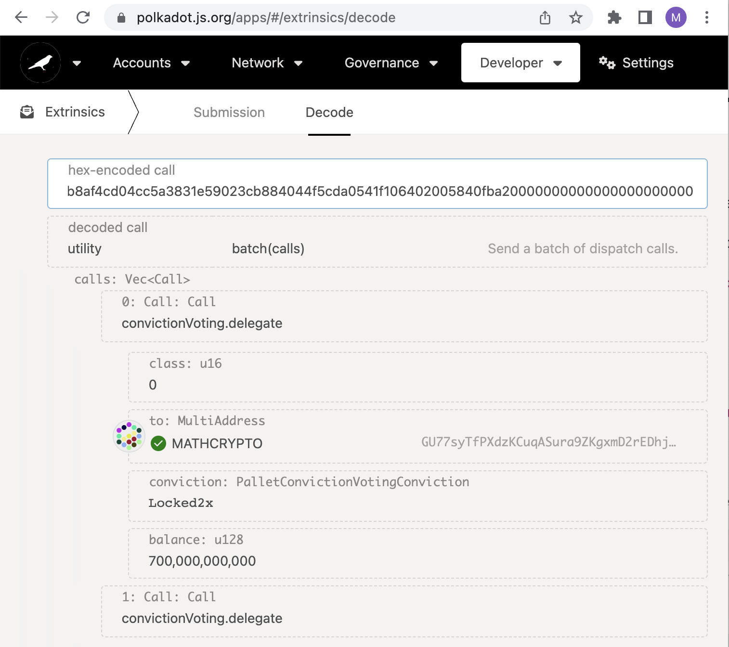Click the hex-encoded call input field
This screenshot has width=729, height=647.
click(377, 191)
